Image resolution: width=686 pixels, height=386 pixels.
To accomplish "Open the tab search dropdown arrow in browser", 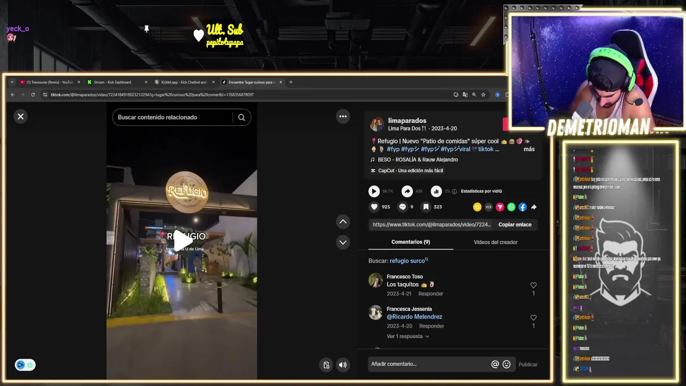I will [12, 82].
